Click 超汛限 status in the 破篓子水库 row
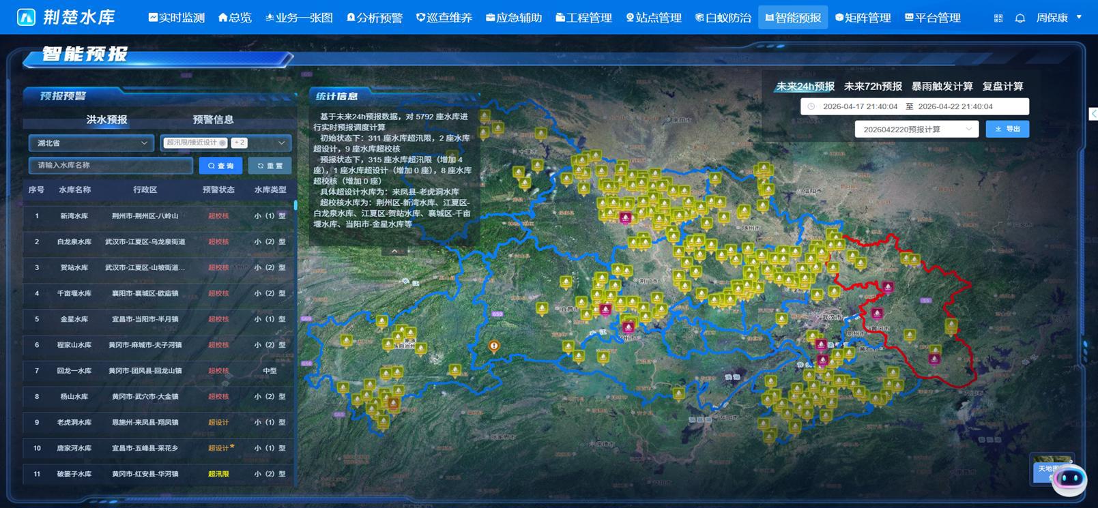Viewport: 1098px width, 508px height. pyautogui.click(x=218, y=474)
